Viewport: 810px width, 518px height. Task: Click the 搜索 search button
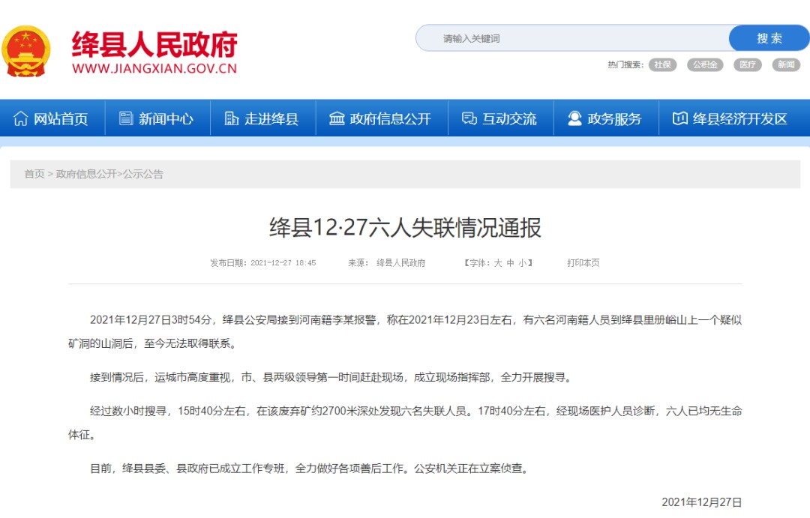pyautogui.click(x=768, y=37)
